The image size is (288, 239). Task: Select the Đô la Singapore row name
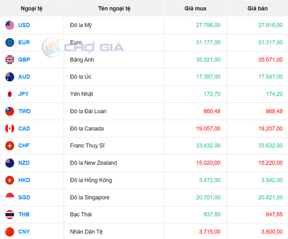tap(90, 198)
